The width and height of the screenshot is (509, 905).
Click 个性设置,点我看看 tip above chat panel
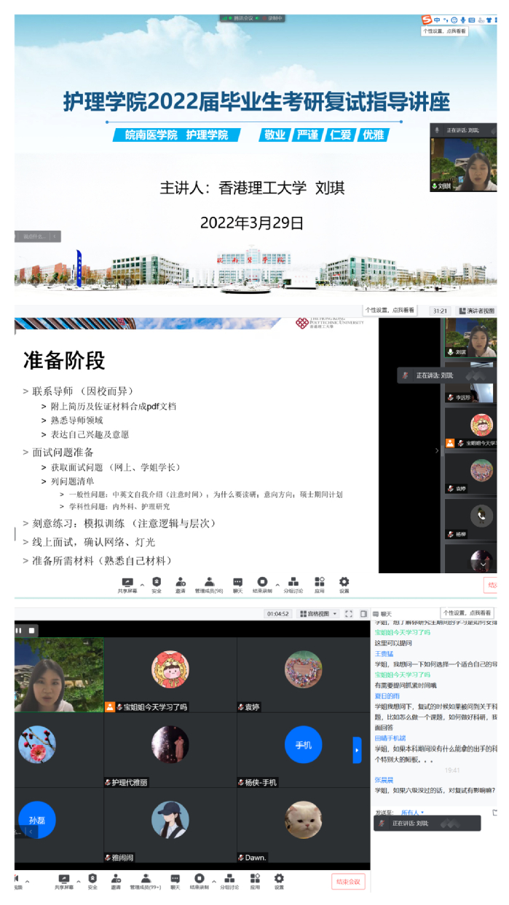(467, 613)
